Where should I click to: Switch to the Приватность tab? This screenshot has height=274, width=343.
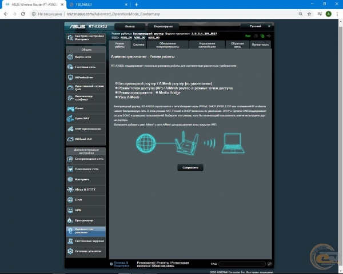260,45
